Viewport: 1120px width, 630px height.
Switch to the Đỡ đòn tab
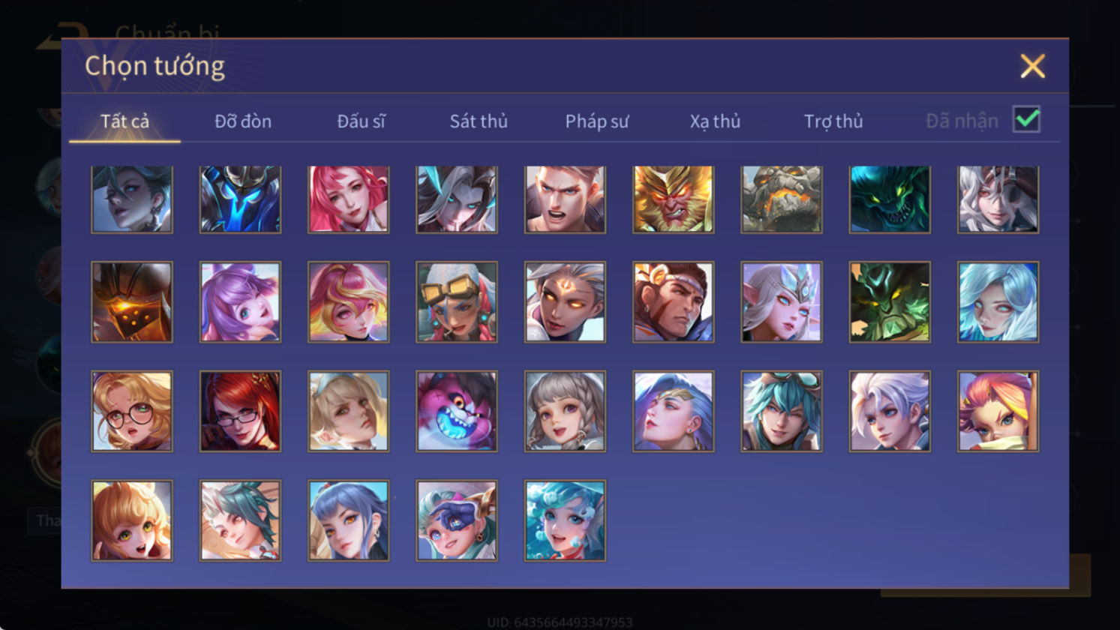coord(243,121)
